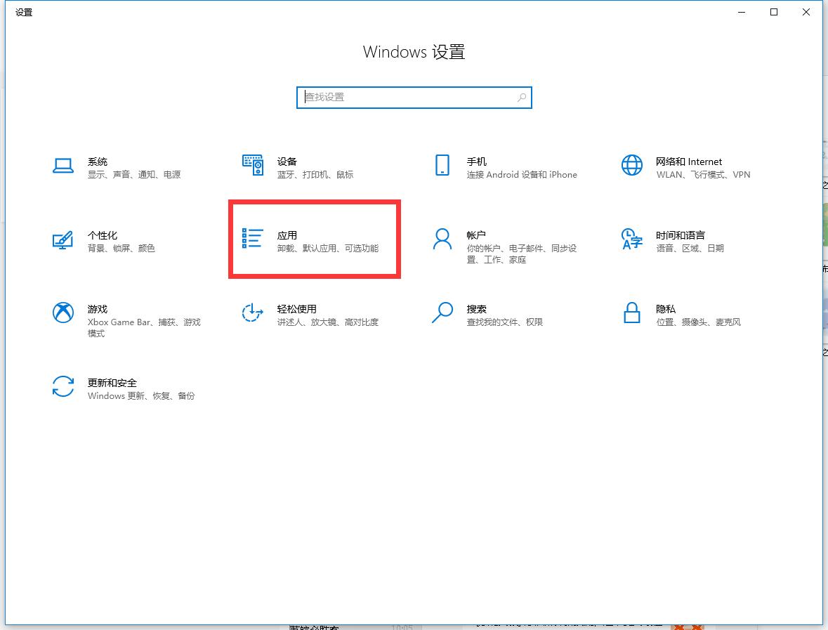
Task: Click description 卸载、默认应用、可选功能
Action: coord(328,248)
